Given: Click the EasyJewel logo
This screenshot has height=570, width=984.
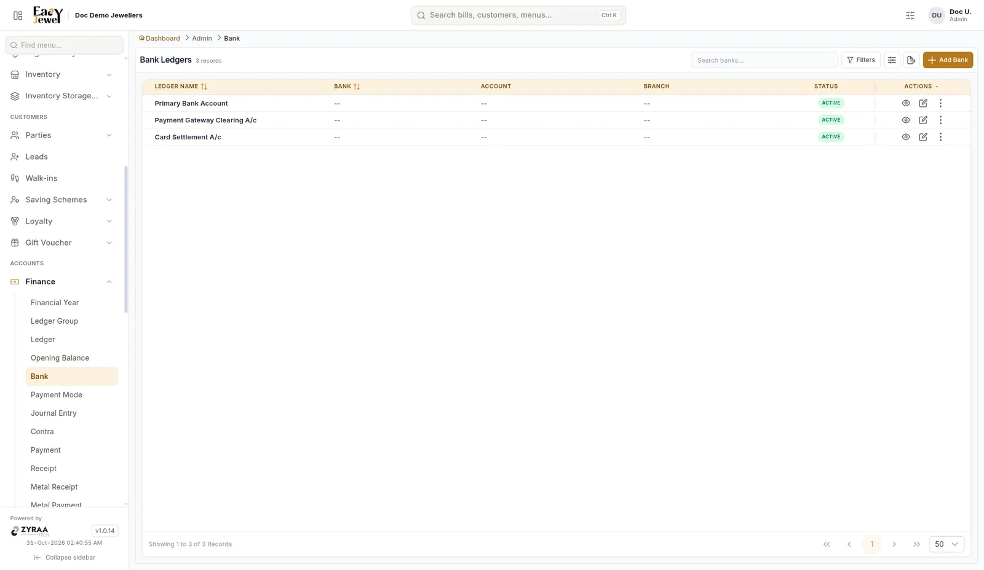Looking at the screenshot, I should (48, 15).
